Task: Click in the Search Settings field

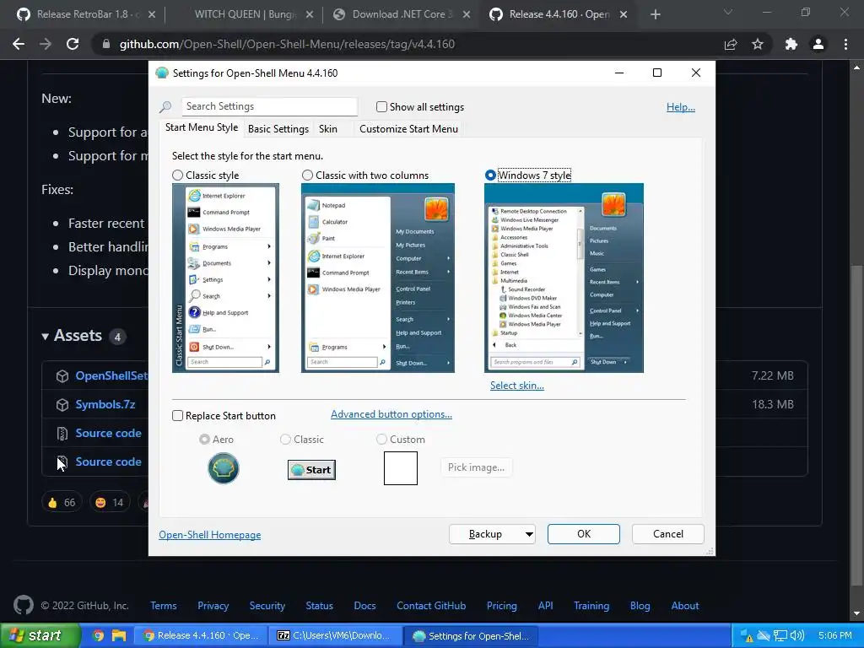Action: [269, 106]
